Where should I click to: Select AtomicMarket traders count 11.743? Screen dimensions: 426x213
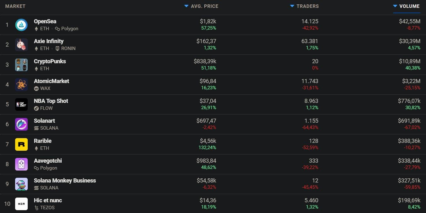pos(310,81)
